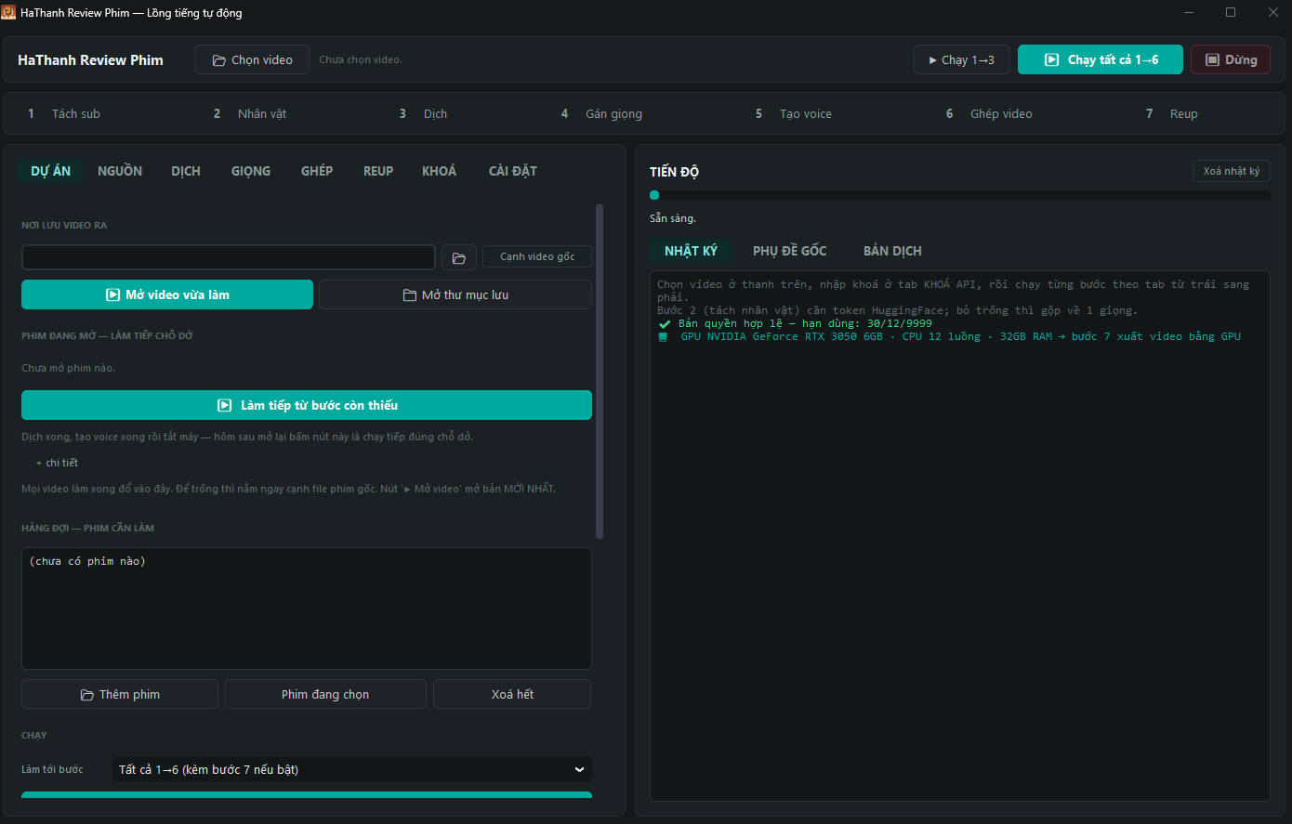Click the folder browse icon beside output path

[459, 257]
